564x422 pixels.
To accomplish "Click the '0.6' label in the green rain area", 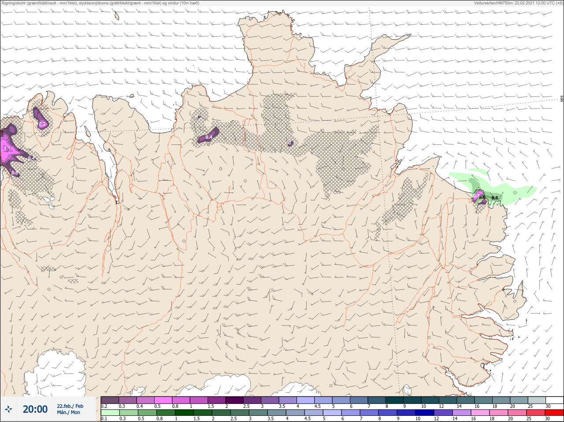I will click(x=495, y=198).
